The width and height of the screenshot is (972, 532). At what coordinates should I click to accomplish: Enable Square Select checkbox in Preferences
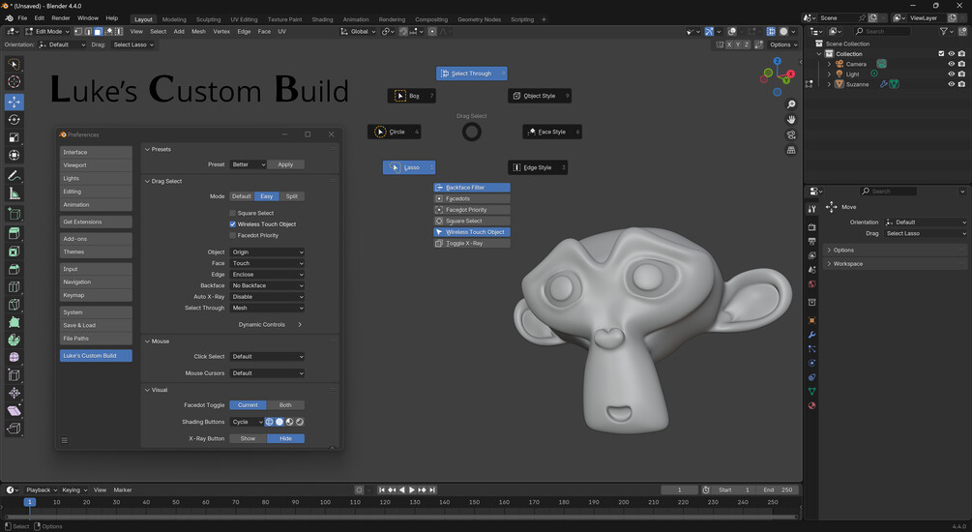pyautogui.click(x=232, y=213)
